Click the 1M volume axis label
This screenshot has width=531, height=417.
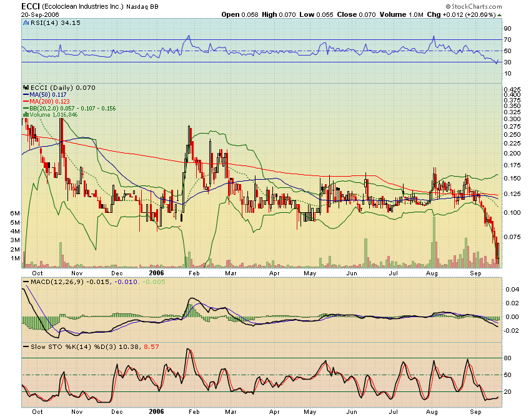(x=15, y=258)
